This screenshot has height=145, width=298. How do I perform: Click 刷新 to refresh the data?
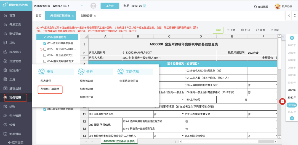click(275, 30)
